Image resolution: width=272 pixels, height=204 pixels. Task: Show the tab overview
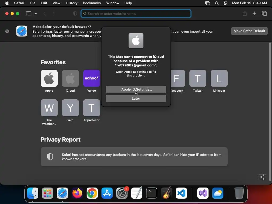click(264, 13)
